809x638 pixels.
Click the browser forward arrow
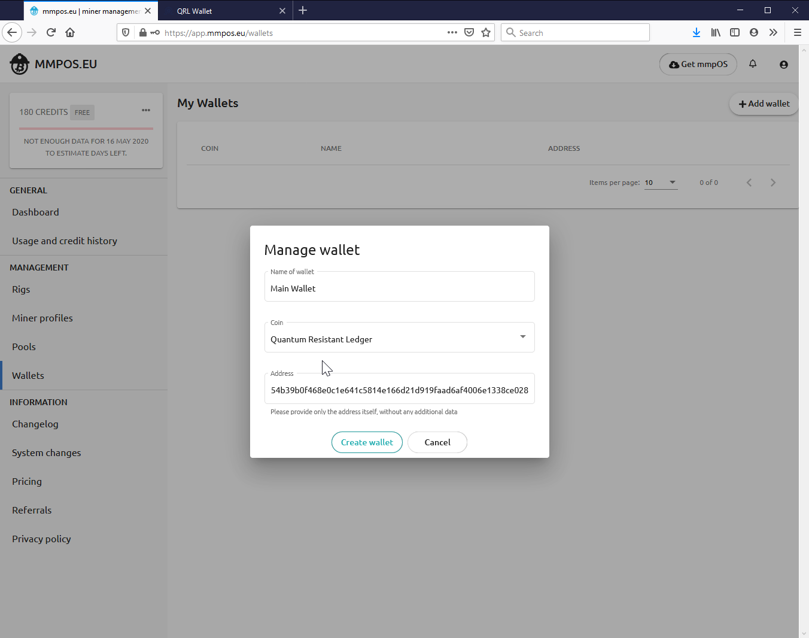(x=32, y=32)
